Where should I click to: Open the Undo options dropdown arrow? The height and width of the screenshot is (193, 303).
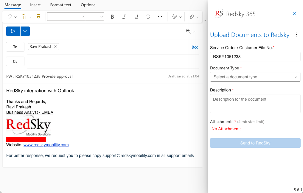[x=15, y=17]
